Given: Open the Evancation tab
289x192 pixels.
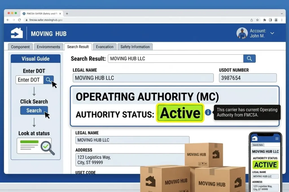Looking at the screenshot, I should [105, 47].
